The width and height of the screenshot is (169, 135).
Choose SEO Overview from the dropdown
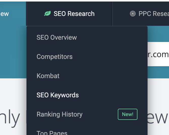57,37
